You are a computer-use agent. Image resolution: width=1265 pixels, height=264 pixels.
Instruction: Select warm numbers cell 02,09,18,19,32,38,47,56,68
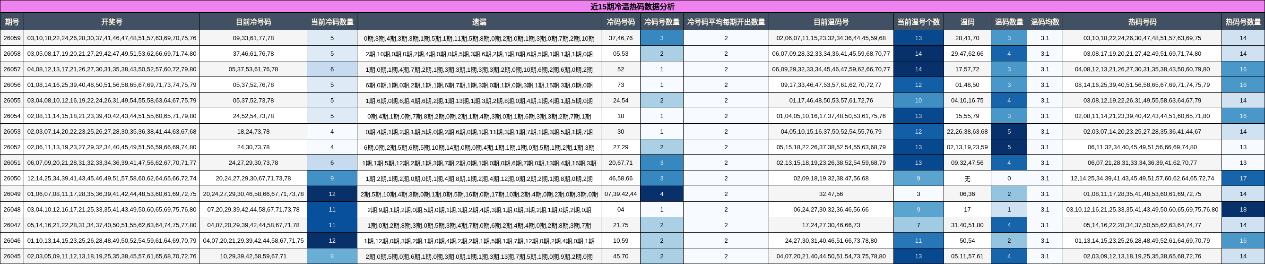831,178
